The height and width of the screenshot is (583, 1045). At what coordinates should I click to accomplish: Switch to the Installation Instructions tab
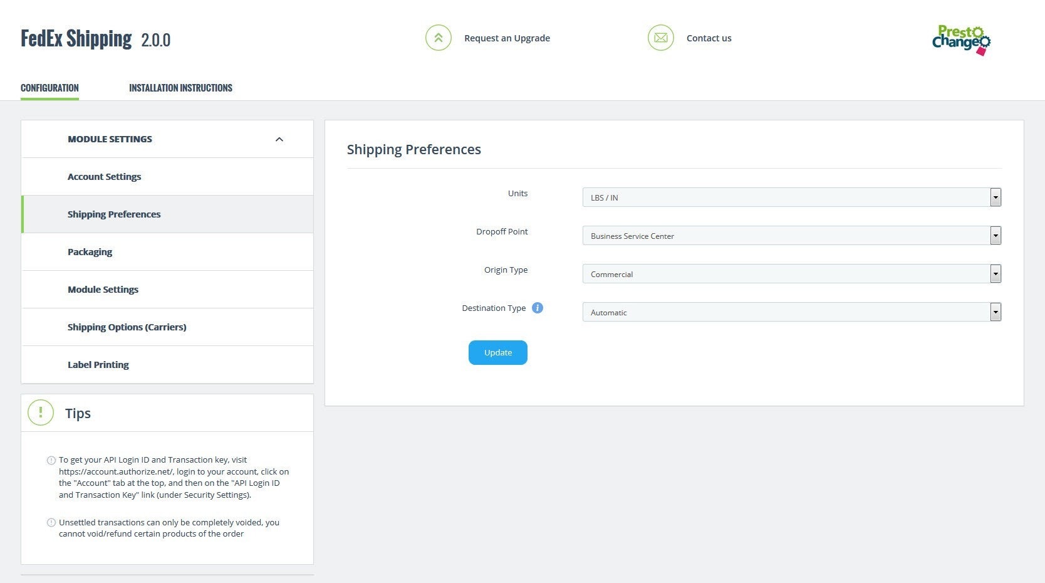coord(180,88)
